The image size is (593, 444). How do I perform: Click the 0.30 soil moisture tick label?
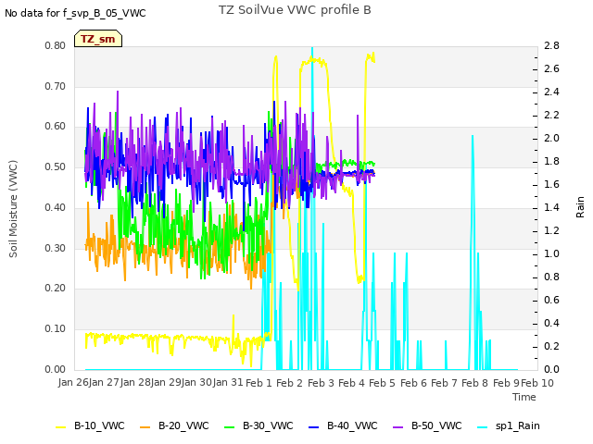56,248
